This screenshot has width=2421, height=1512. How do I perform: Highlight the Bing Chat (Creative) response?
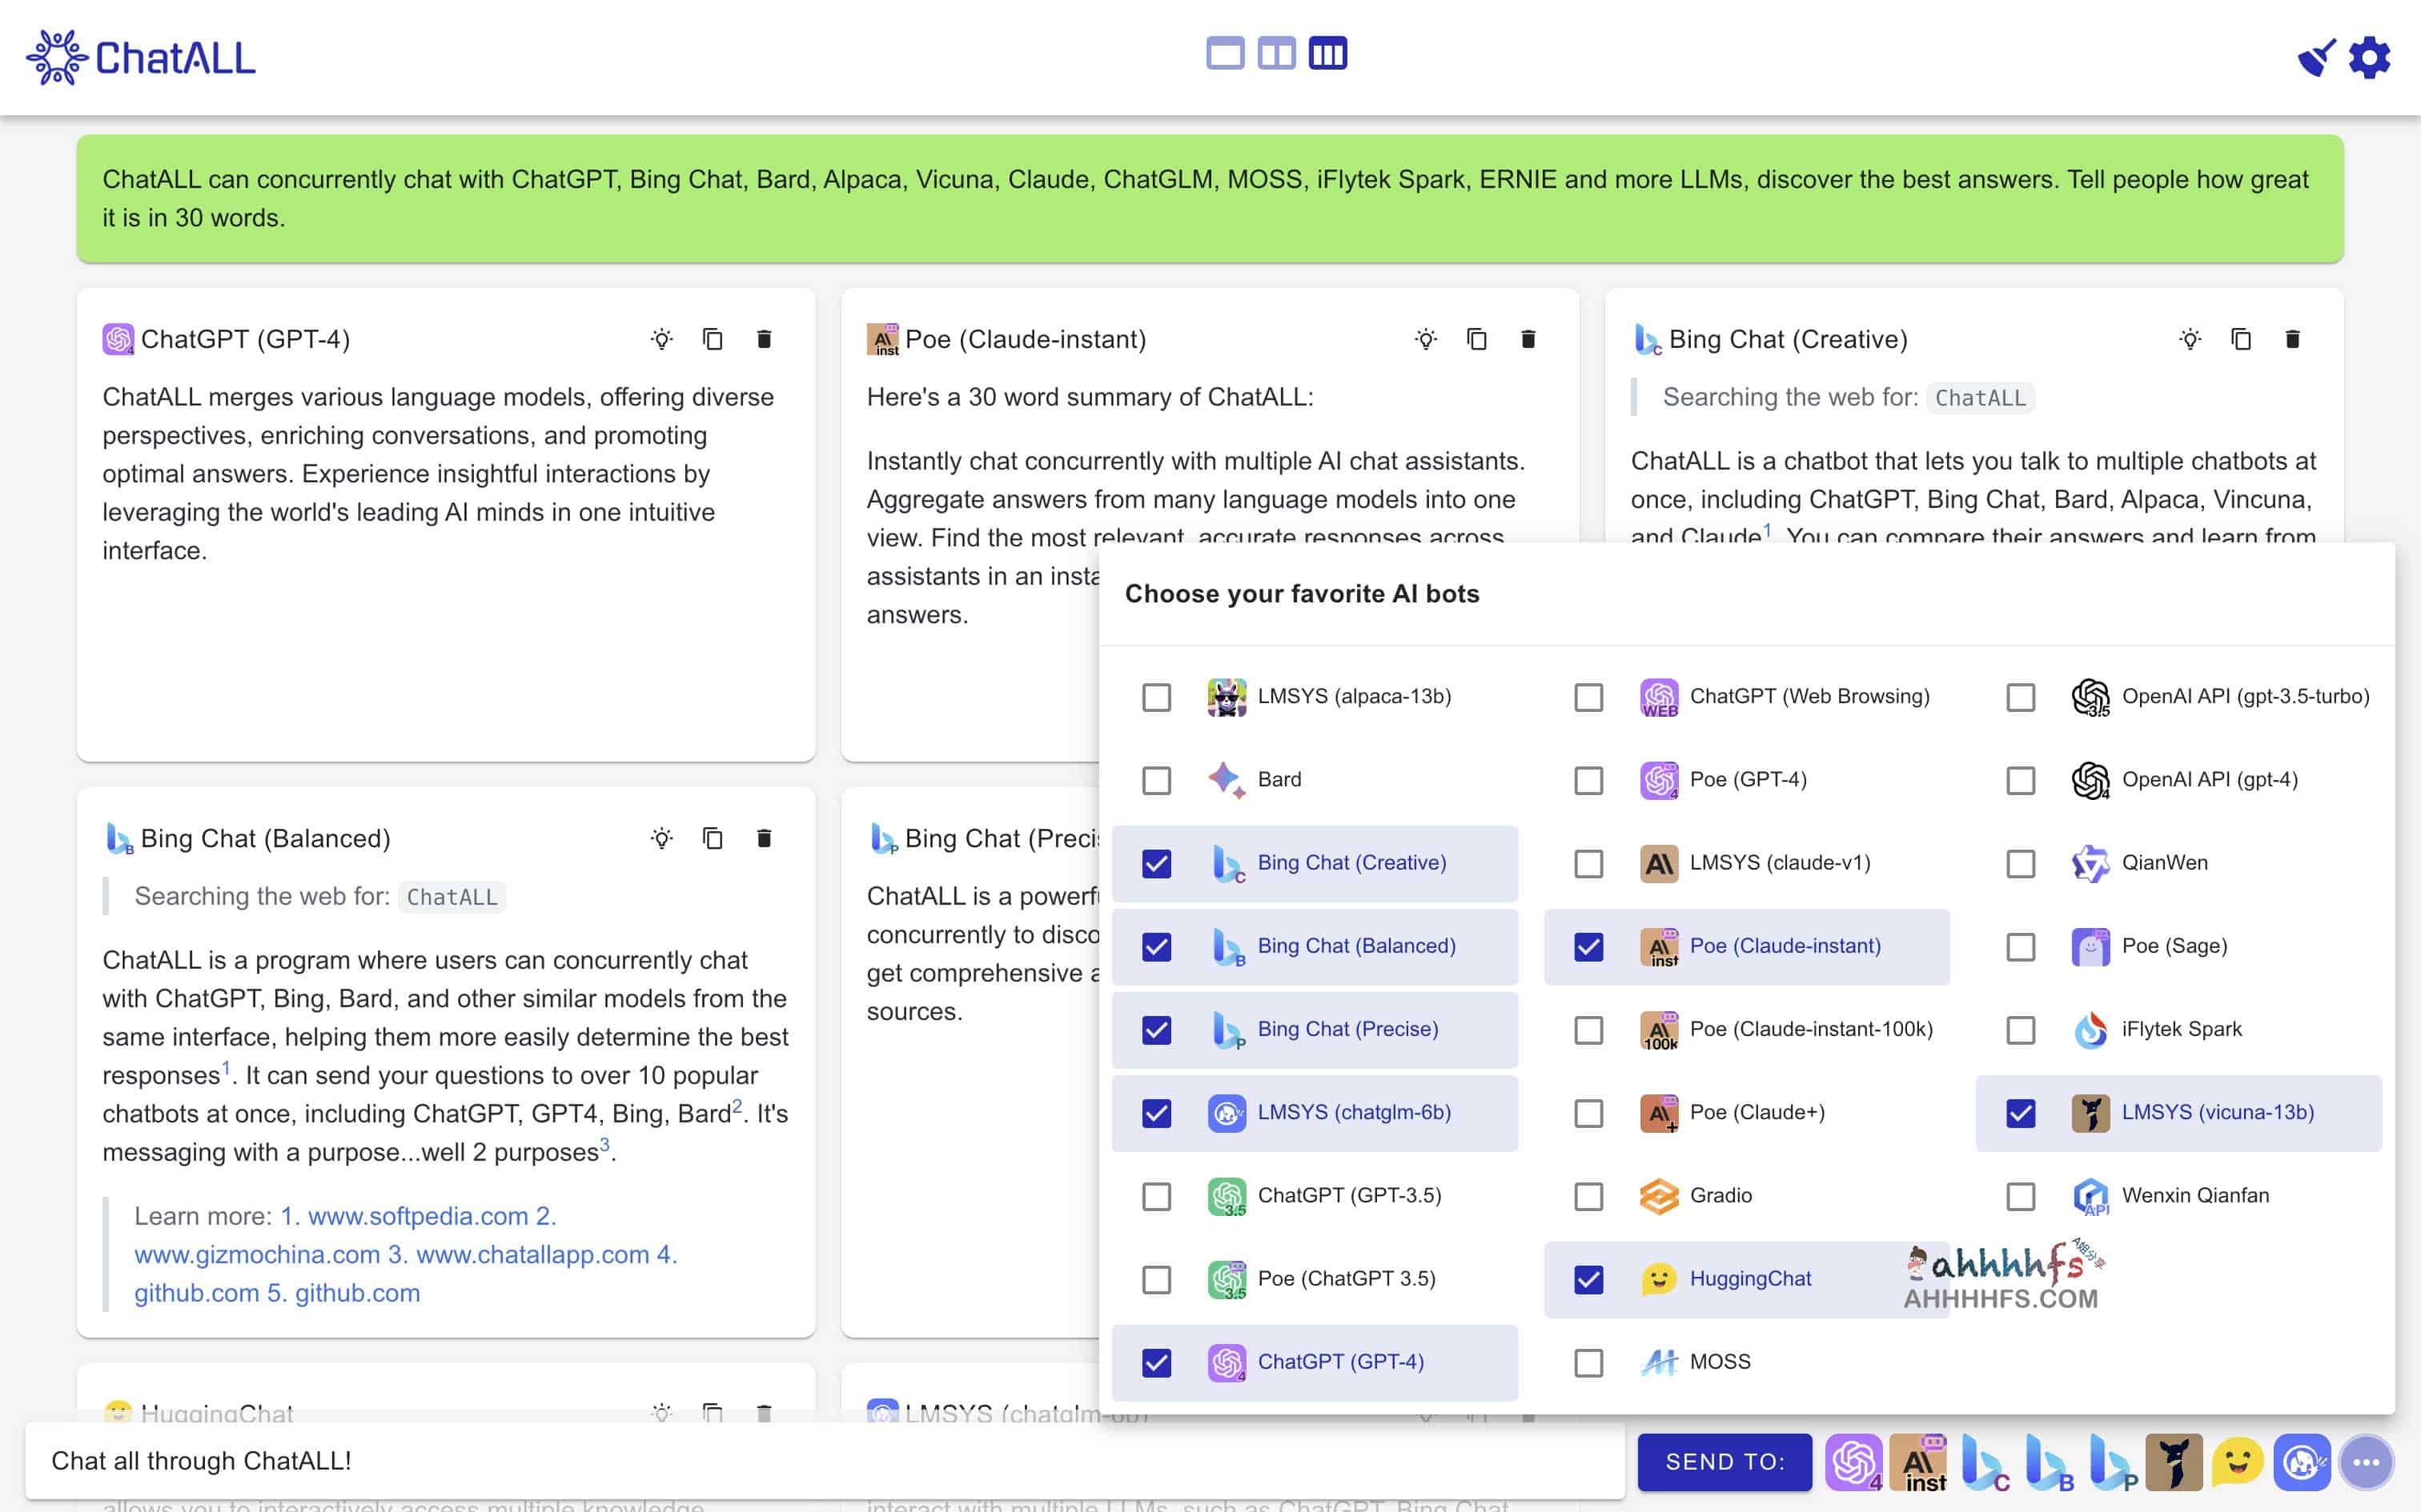tap(2190, 339)
